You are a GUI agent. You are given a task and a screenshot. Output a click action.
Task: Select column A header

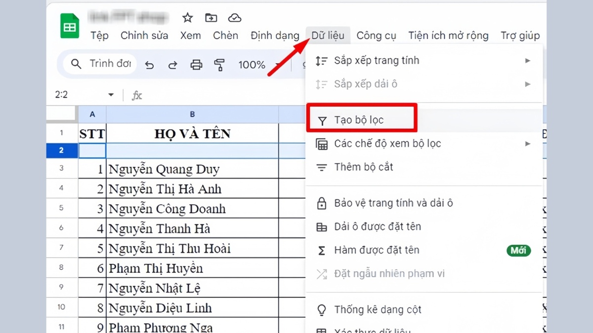coord(92,114)
